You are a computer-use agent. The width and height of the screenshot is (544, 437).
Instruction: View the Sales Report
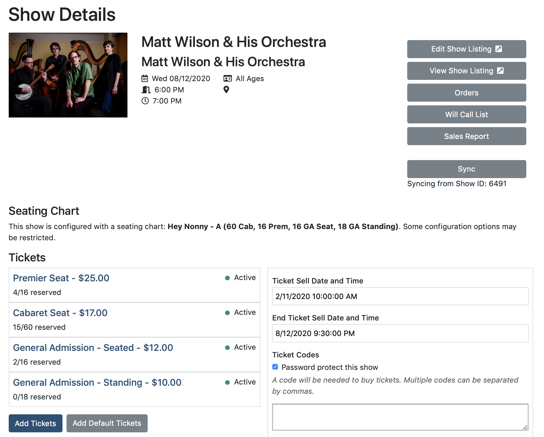click(467, 136)
